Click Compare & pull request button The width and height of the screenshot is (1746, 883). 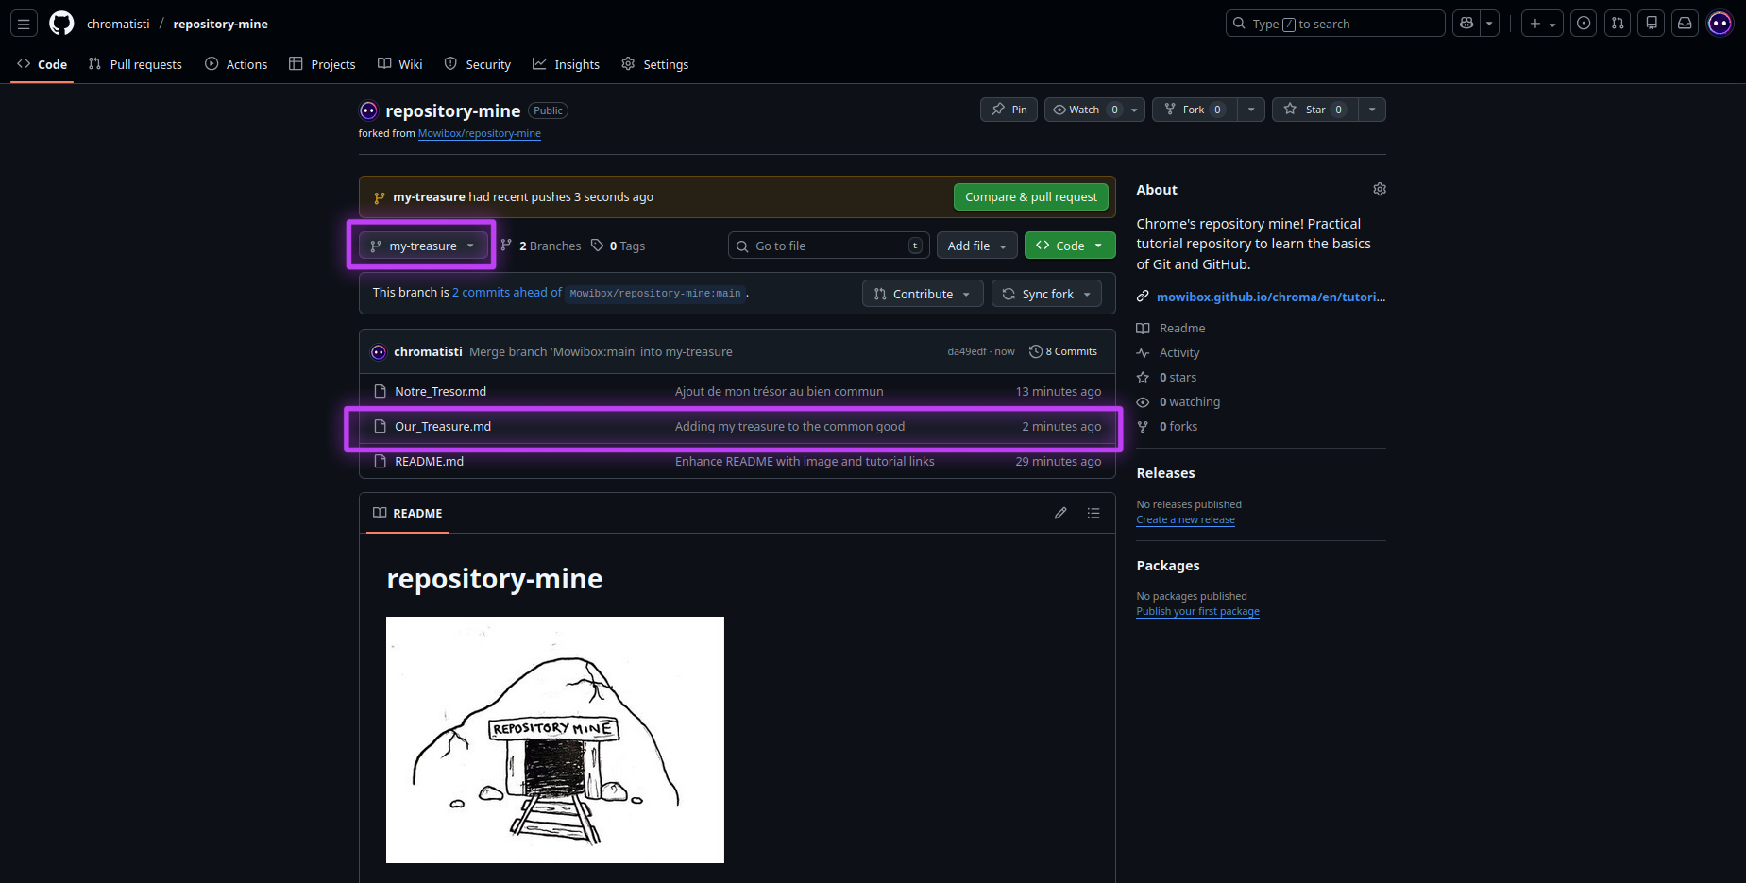click(x=1030, y=196)
